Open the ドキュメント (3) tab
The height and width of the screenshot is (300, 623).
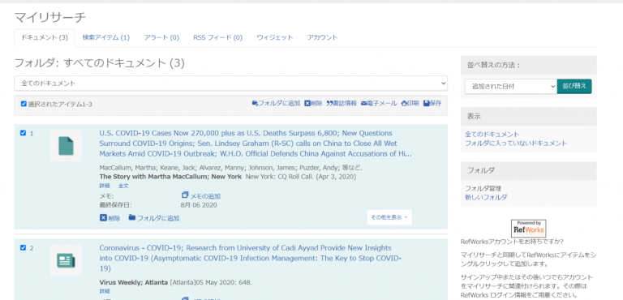click(45, 38)
